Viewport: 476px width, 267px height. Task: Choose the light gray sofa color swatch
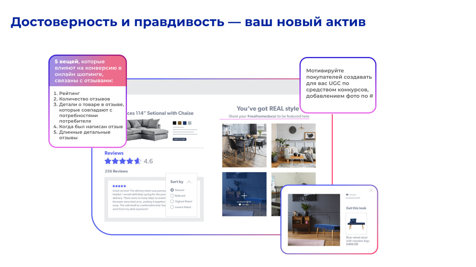(190, 123)
